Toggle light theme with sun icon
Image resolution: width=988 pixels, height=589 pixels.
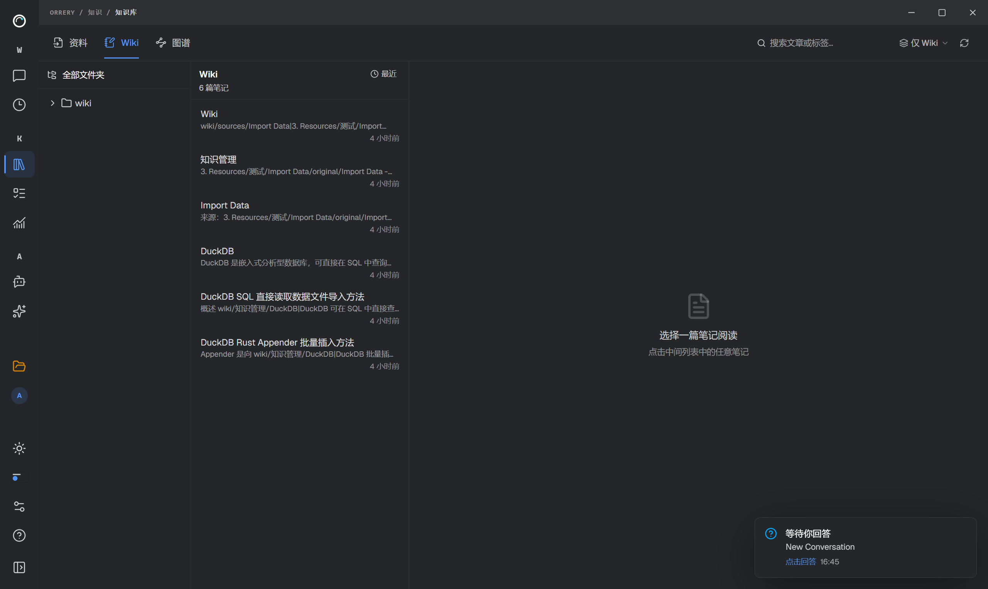click(19, 448)
